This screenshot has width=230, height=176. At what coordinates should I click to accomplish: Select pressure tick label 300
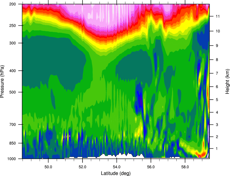(x=12, y=43)
